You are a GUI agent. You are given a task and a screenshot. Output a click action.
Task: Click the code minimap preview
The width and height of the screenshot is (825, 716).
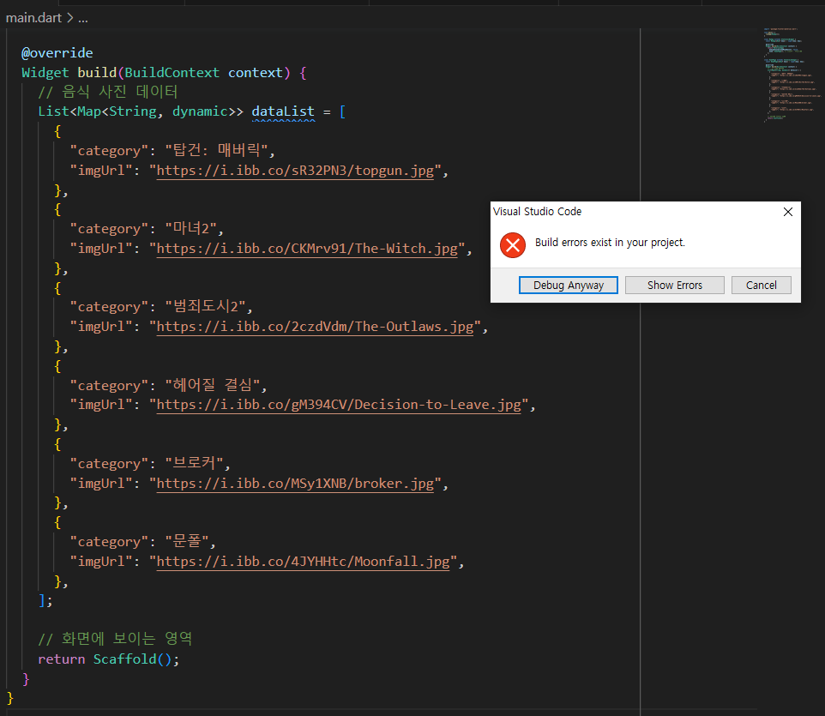tap(792, 75)
